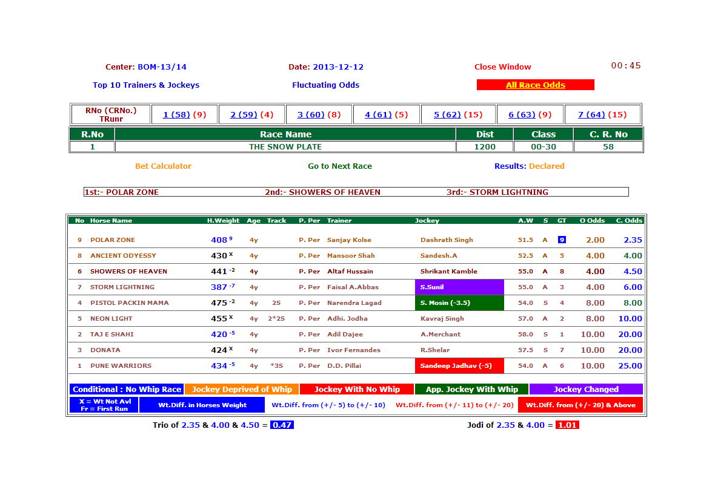Select horse PUNE WARRIORS
715x481 pixels.
pyautogui.click(x=121, y=366)
